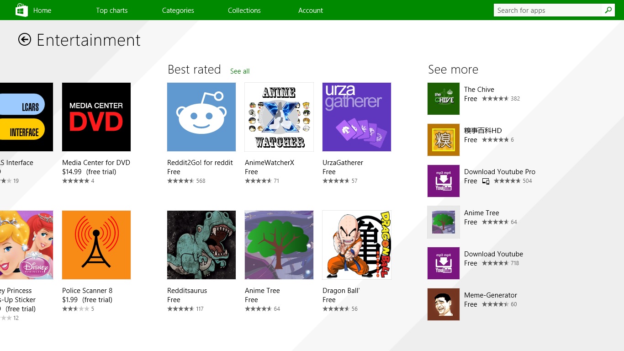The height and width of the screenshot is (351, 624).
Task: Open the UrzaGatherer app icon
Action: pos(357,117)
